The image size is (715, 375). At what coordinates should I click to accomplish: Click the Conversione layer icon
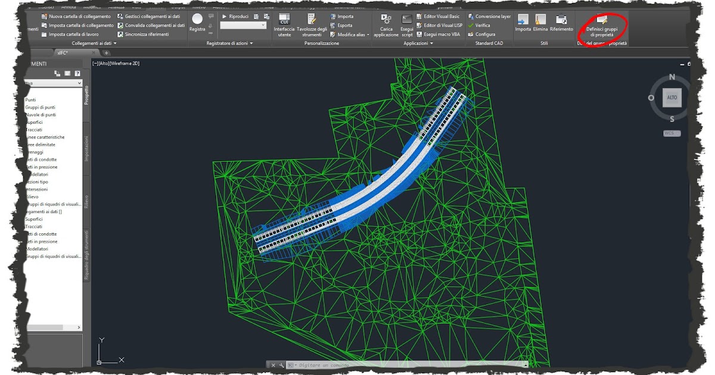tap(490, 17)
